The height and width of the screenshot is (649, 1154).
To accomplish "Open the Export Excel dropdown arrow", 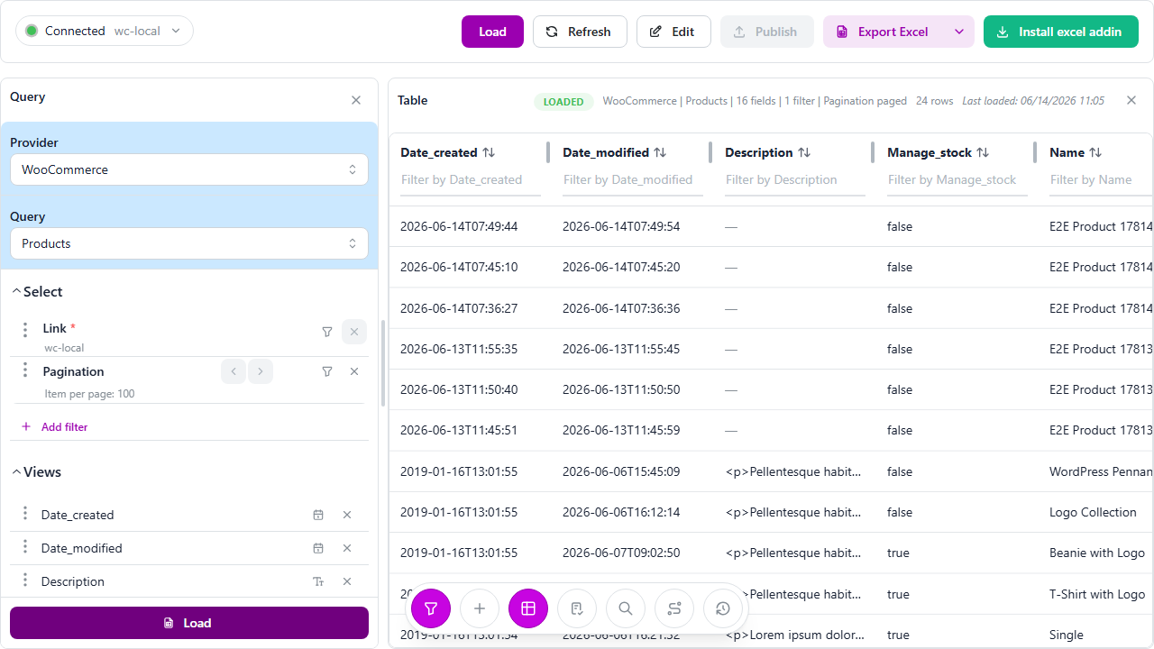I will [x=959, y=32].
